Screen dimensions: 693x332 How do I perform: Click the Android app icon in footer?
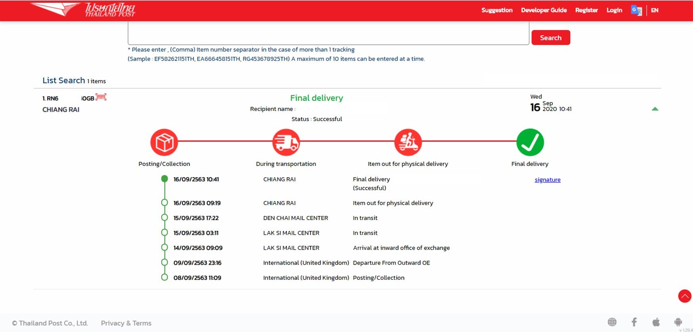coord(678,322)
